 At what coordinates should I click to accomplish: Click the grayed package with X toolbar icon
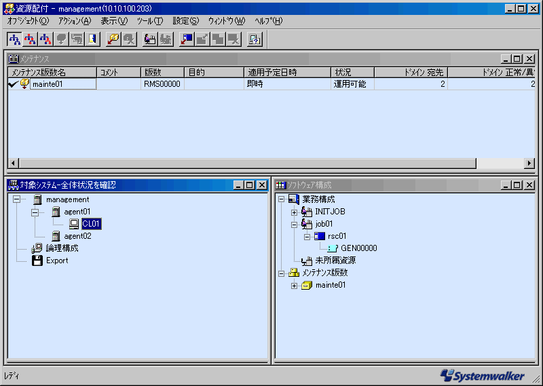coord(129,39)
